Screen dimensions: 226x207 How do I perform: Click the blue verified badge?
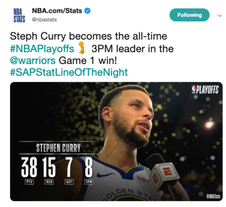87,11
